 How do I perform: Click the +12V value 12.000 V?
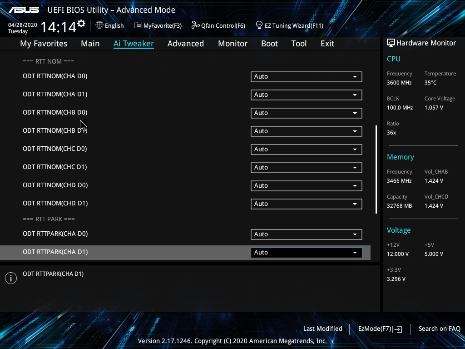(398, 254)
